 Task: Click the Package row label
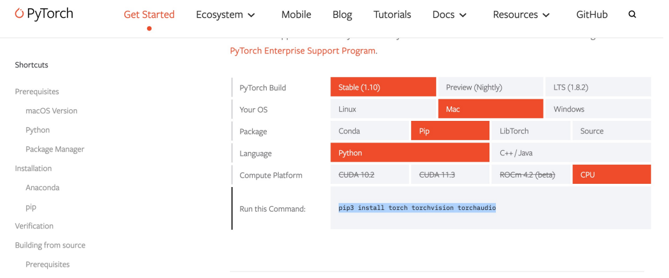click(x=253, y=131)
